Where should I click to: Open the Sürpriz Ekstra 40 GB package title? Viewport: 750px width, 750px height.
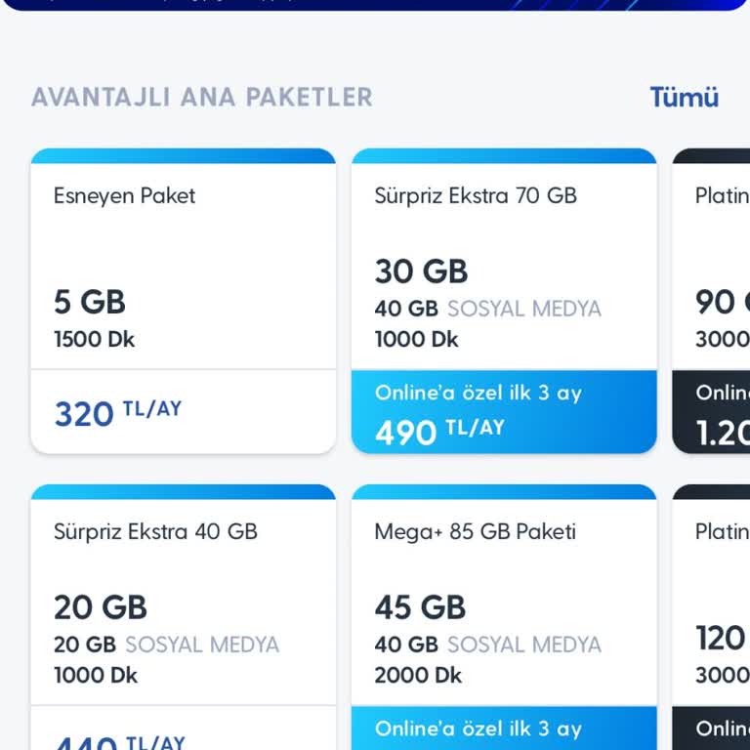(x=155, y=531)
